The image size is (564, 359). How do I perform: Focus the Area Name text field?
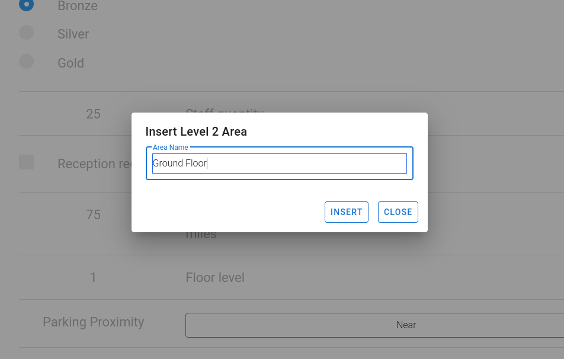coord(280,164)
